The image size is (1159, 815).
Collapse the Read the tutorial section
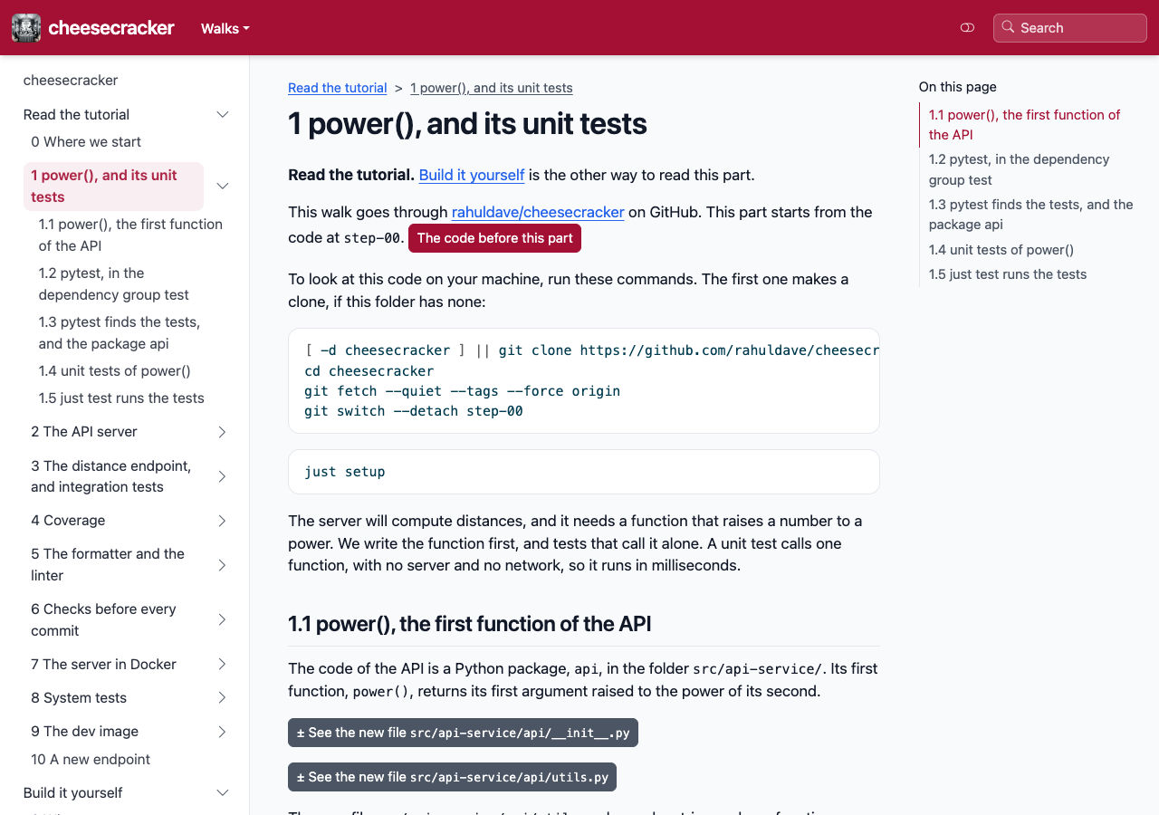223,114
